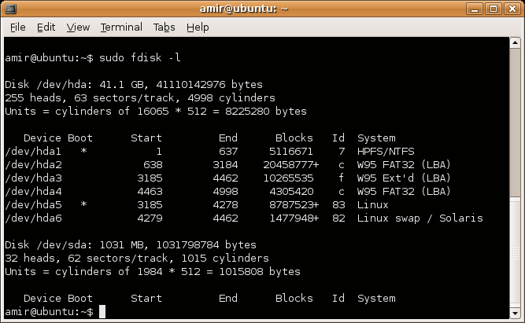
Task: Click /dev/hda4 device name
Action: [x=33, y=191]
